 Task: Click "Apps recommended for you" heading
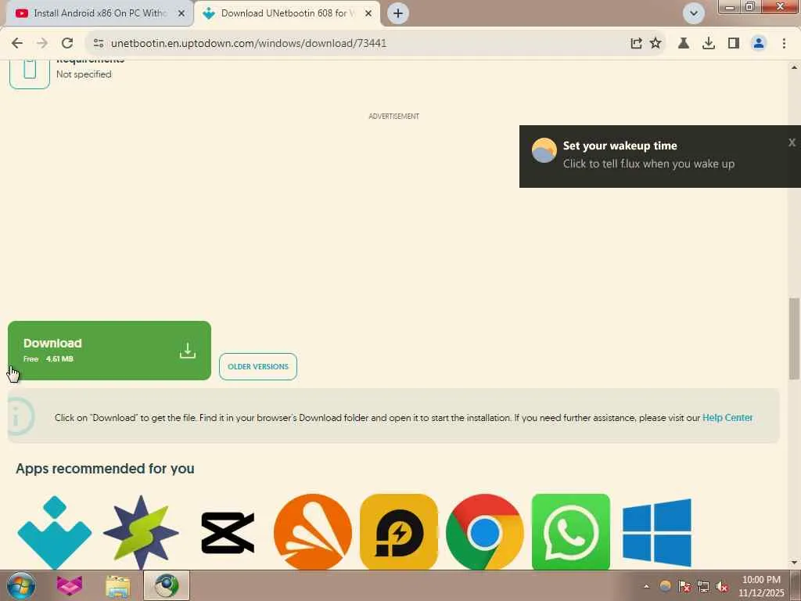point(106,469)
